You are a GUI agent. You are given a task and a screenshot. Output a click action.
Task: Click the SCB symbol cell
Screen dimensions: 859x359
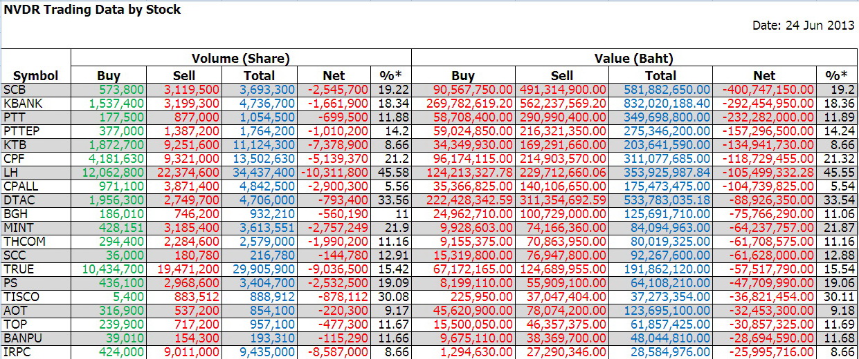(x=13, y=90)
